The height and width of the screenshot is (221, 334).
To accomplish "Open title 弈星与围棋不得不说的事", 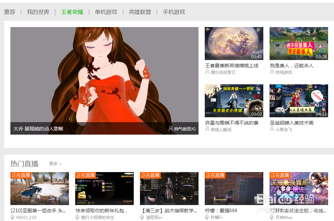I will (232, 123).
